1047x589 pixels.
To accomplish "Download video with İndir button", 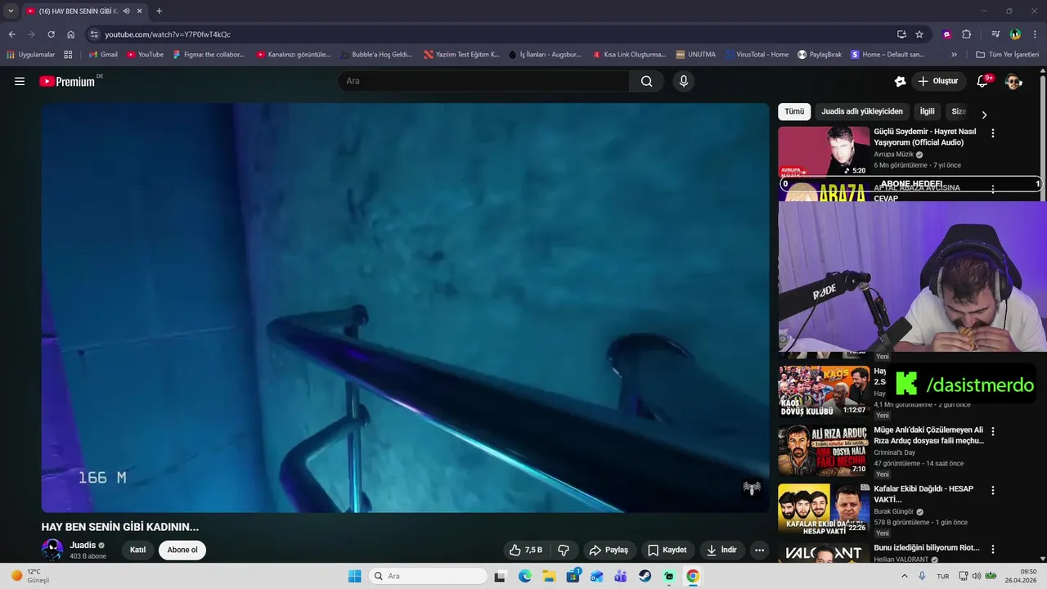I will (721, 550).
